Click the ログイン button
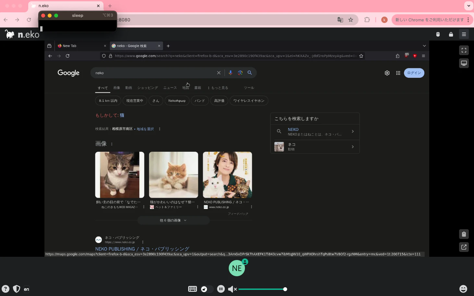 pyautogui.click(x=414, y=73)
